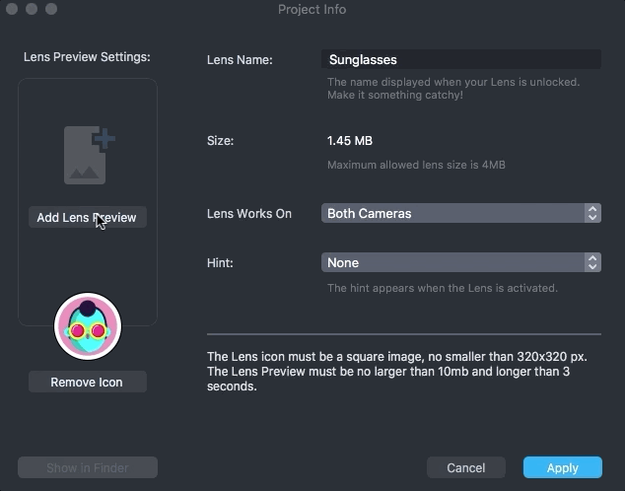Apply the project info changes
The image size is (625, 491).
pos(562,467)
